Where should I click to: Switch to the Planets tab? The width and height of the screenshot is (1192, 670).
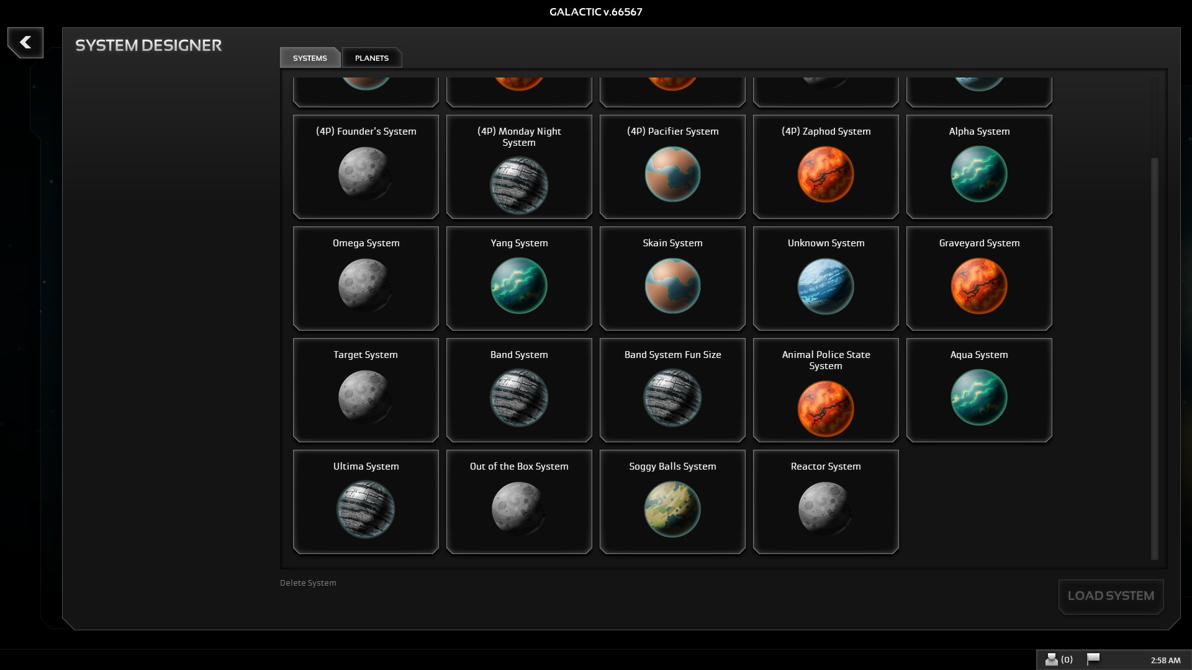(x=371, y=58)
